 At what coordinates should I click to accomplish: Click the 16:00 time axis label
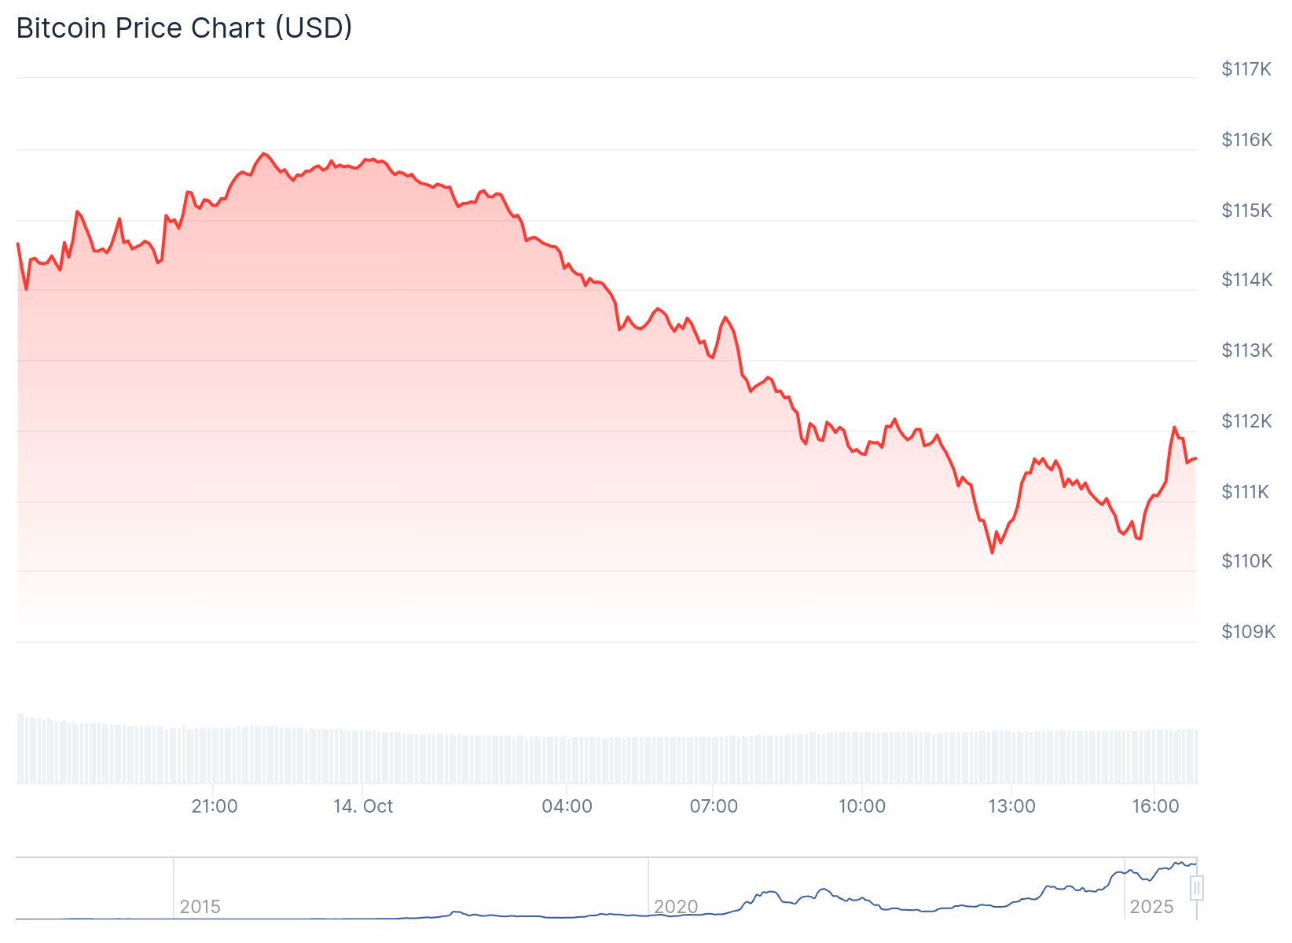click(1155, 806)
